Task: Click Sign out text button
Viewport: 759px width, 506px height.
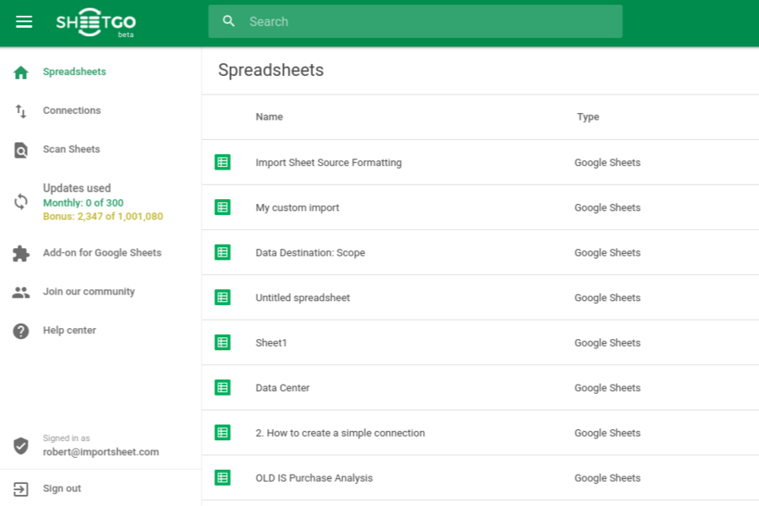Action: (x=62, y=489)
